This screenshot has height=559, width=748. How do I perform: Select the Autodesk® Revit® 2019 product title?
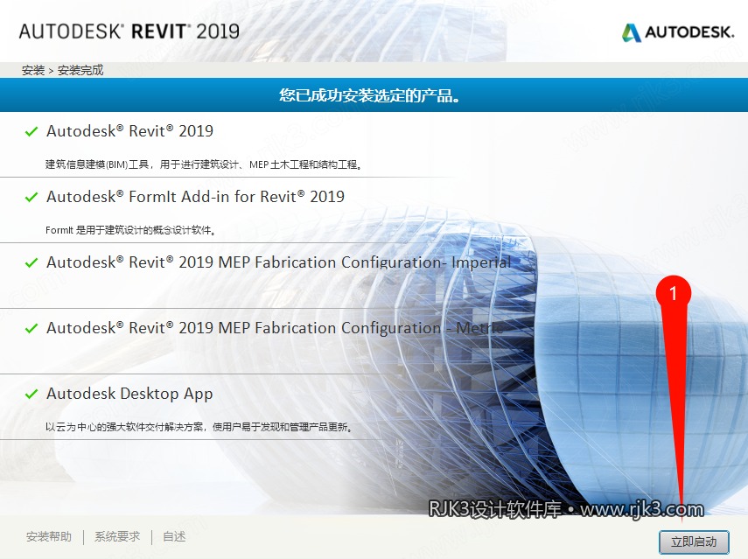click(129, 130)
